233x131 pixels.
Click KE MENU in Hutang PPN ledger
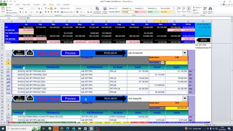19,98
